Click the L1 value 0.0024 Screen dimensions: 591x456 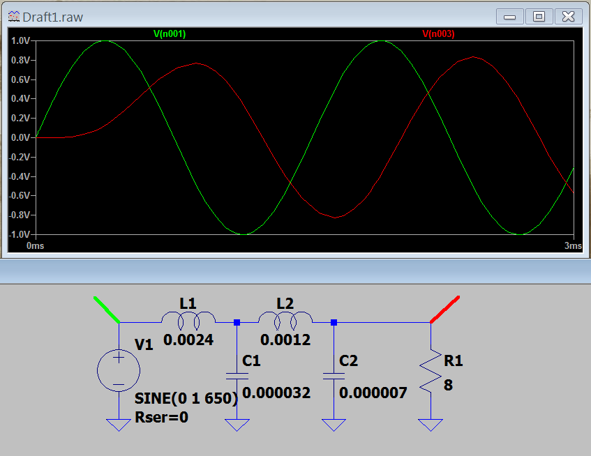click(188, 340)
